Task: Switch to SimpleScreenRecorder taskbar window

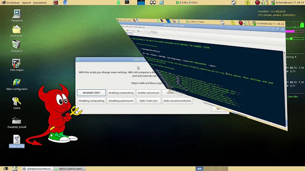Action: (38, 168)
